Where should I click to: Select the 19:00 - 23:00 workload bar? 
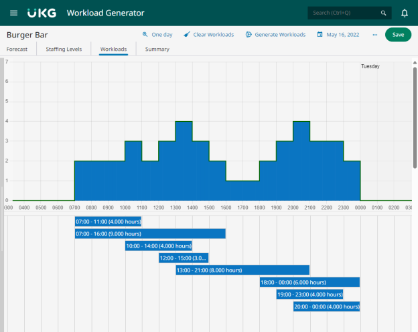coord(309,295)
